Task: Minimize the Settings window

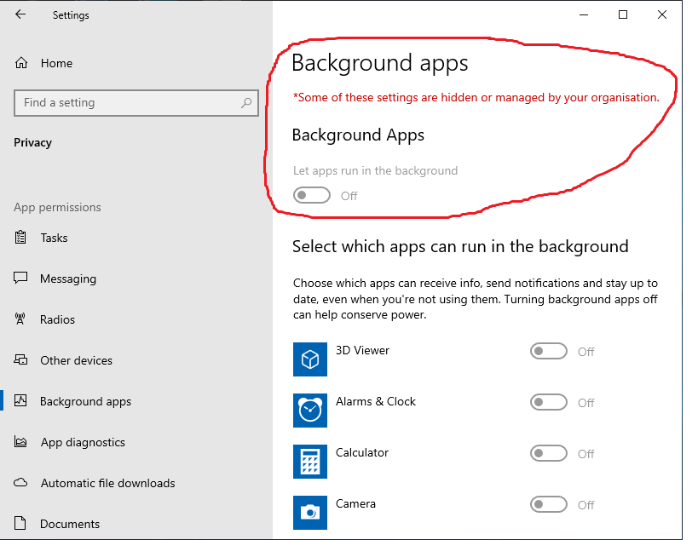Action: tap(584, 14)
